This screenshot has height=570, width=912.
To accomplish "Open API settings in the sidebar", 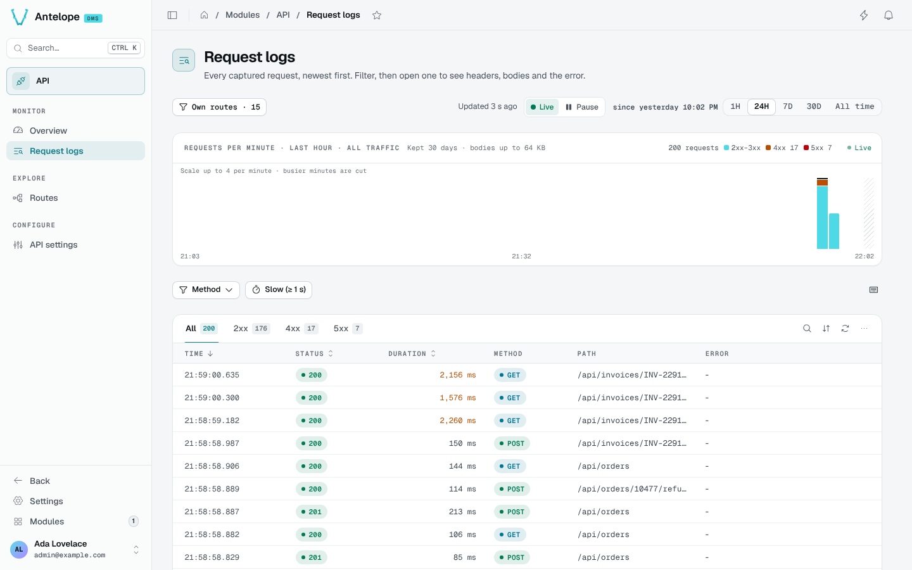I will 75,245.
